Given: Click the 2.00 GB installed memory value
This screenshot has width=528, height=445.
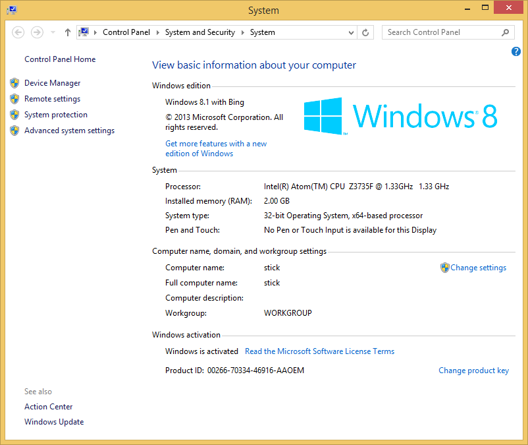Looking at the screenshot, I should (277, 201).
